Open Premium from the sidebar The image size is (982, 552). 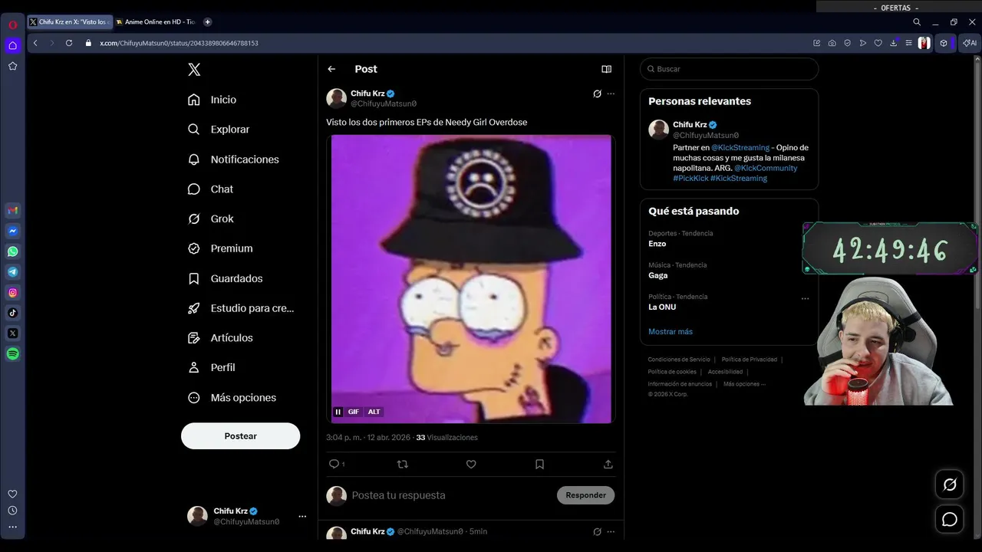(x=220, y=248)
